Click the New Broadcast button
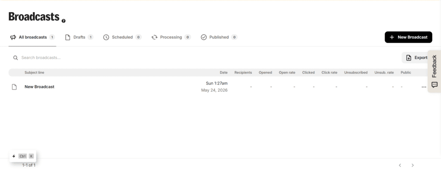 pyautogui.click(x=408, y=37)
